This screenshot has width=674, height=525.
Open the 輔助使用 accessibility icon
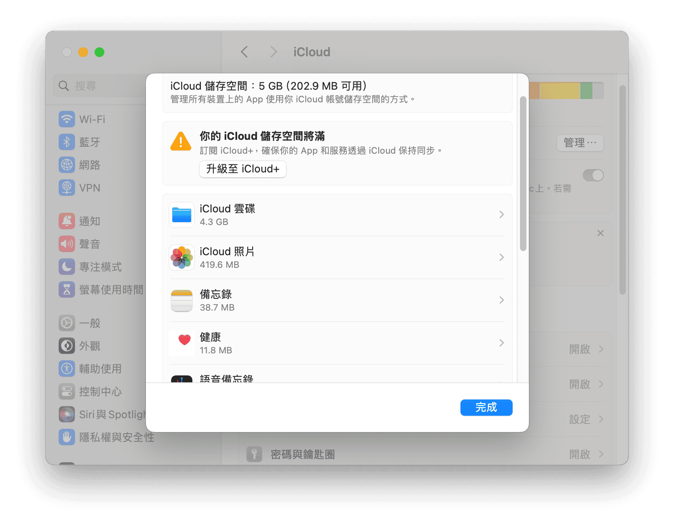pos(67,368)
